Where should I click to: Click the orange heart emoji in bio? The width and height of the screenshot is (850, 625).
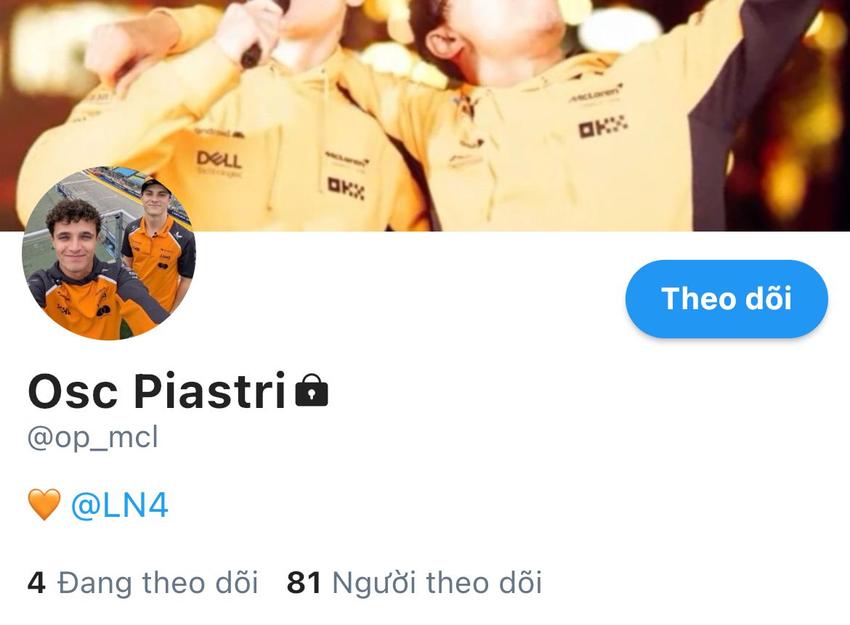(x=44, y=505)
